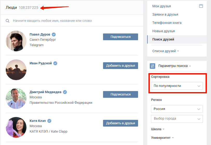Expand Школа filter section
Screen dimensions: 211x145
click(x=158, y=129)
